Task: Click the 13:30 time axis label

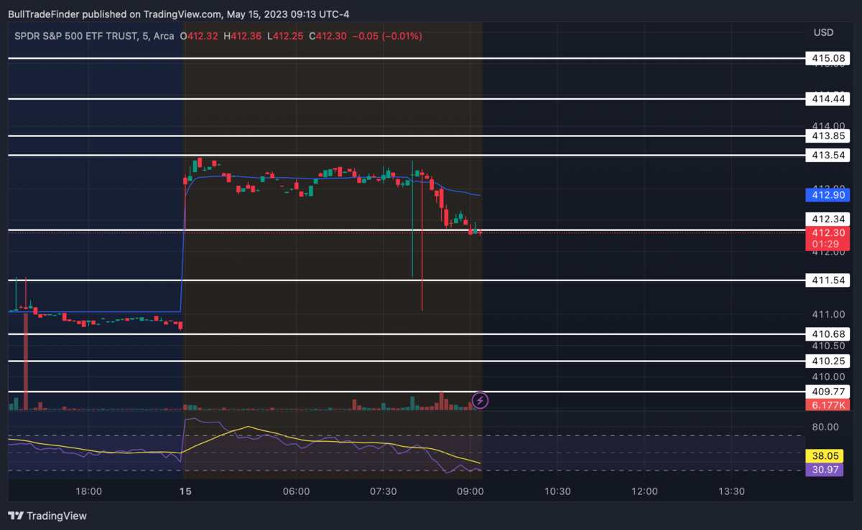Action: tap(731, 491)
